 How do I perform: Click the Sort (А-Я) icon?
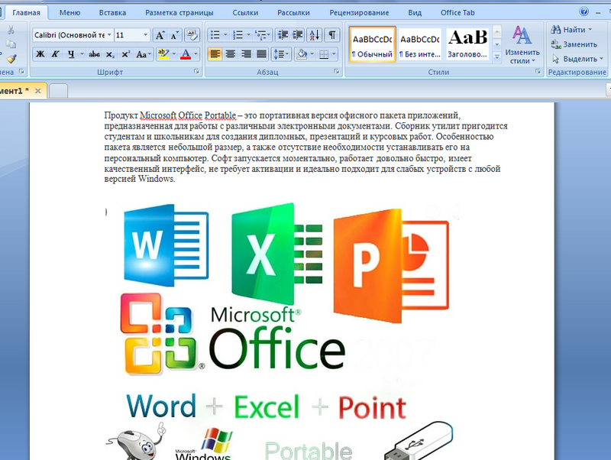pos(315,35)
